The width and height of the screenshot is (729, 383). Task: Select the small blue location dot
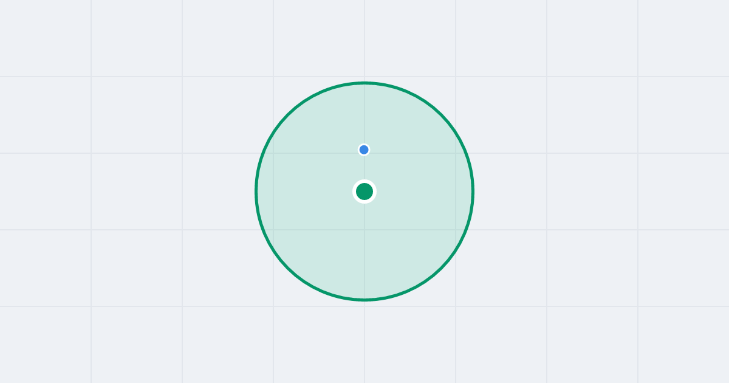[364, 150]
